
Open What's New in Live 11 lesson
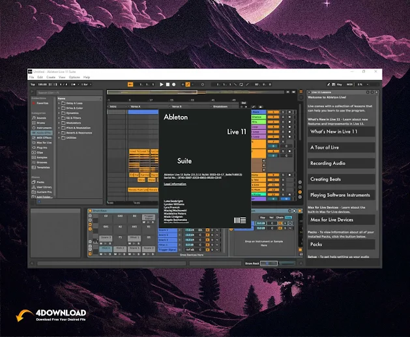click(x=341, y=132)
